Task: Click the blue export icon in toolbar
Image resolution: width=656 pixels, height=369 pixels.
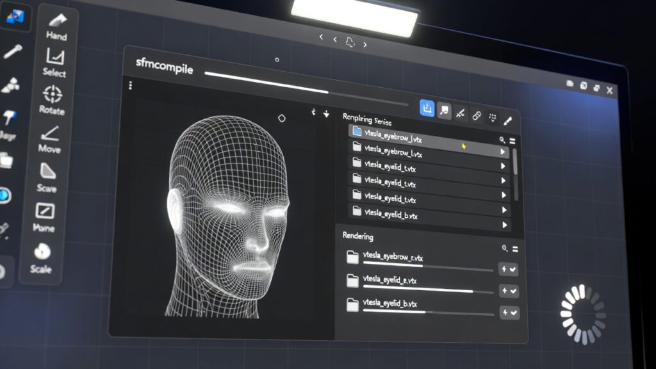Action: pyautogui.click(x=427, y=108)
